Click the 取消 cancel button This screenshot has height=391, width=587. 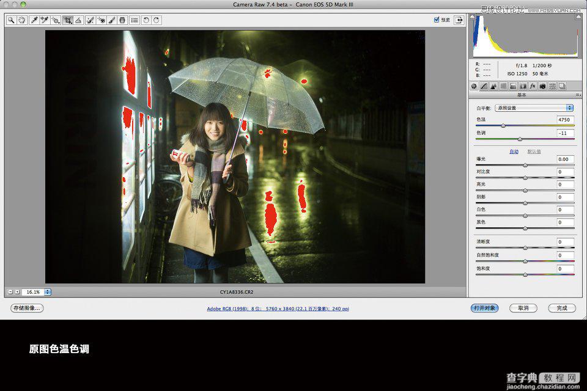pos(523,308)
